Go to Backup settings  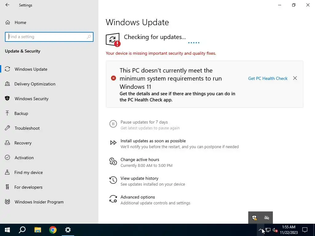click(x=49, y=113)
